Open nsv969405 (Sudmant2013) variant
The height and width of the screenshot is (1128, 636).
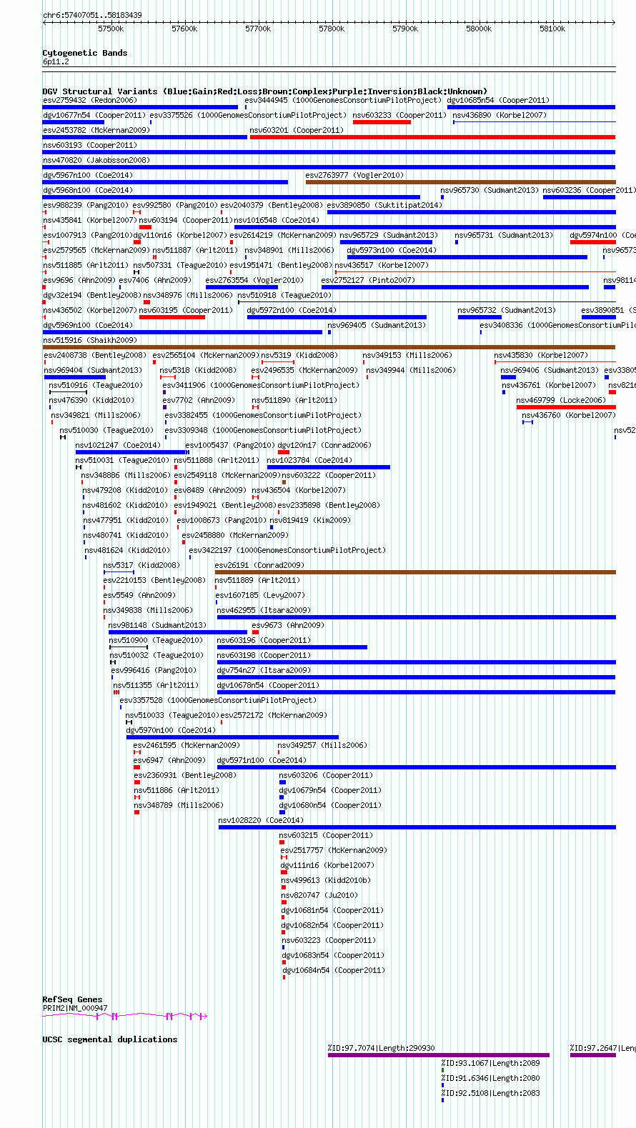pyautogui.click(x=377, y=325)
